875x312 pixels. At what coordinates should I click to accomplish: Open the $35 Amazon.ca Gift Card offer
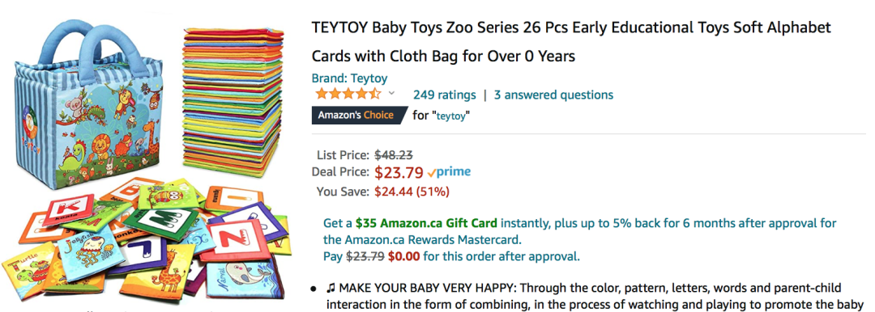pyautogui.click(x=426, y=223)
